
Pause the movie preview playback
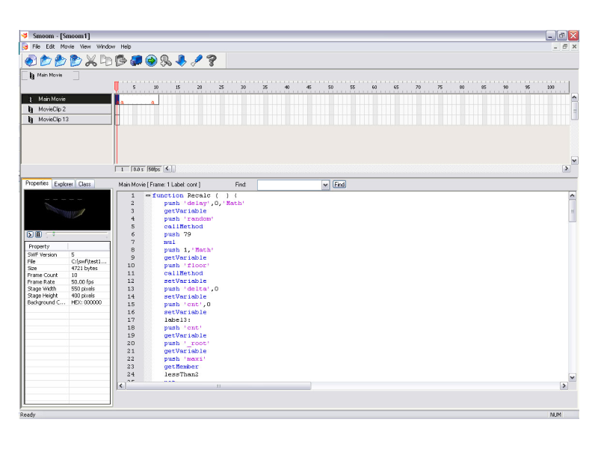38,234
